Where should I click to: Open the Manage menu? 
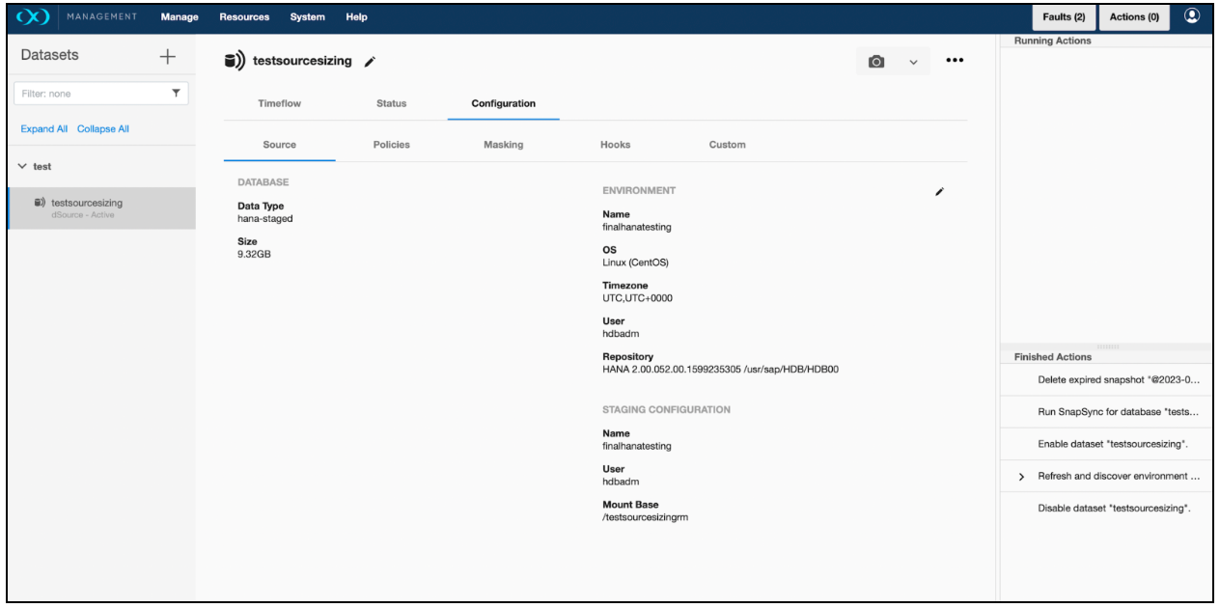click(x=179, y=16)
